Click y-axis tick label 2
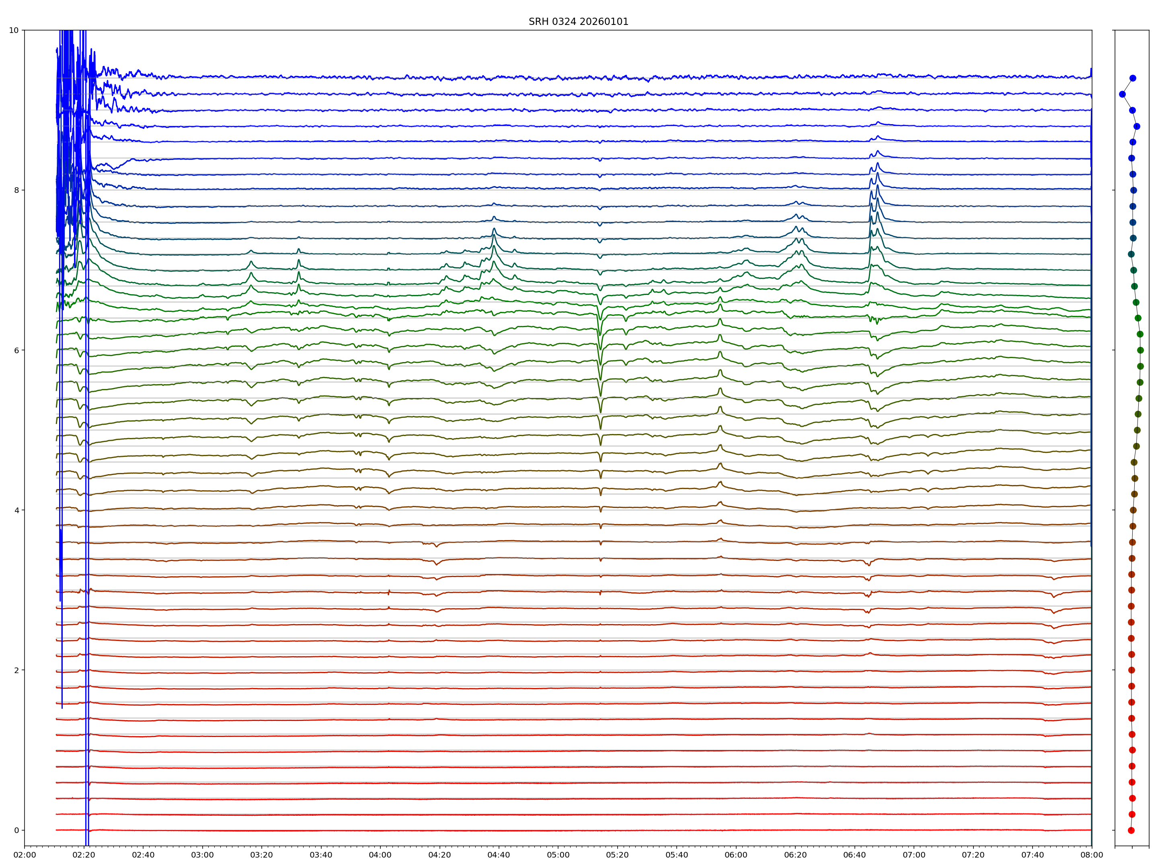 click(16, 670)
